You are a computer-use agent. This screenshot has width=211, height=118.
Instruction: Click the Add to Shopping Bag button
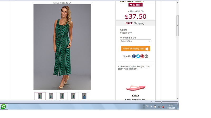[136, 49]
